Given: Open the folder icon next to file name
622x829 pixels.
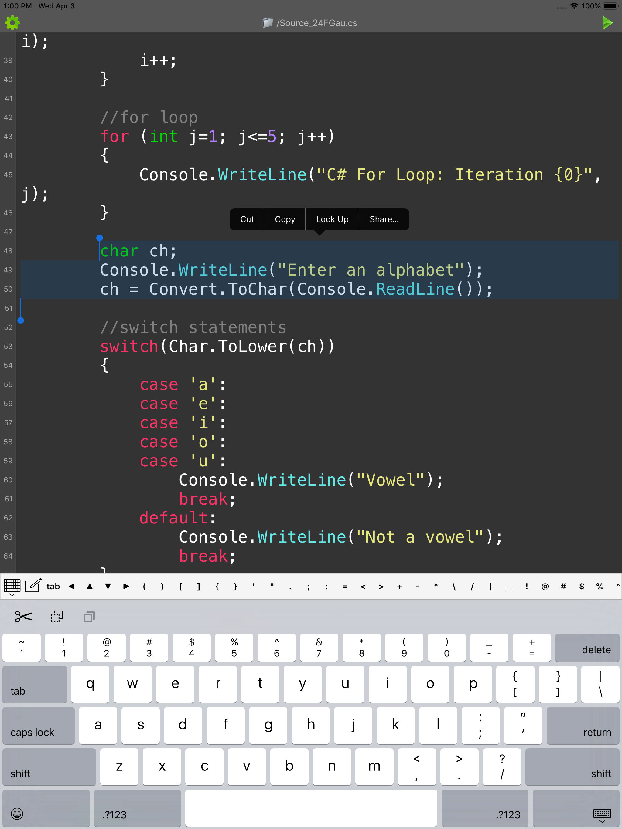Looking at the screenshot, I should click(268, 23).
